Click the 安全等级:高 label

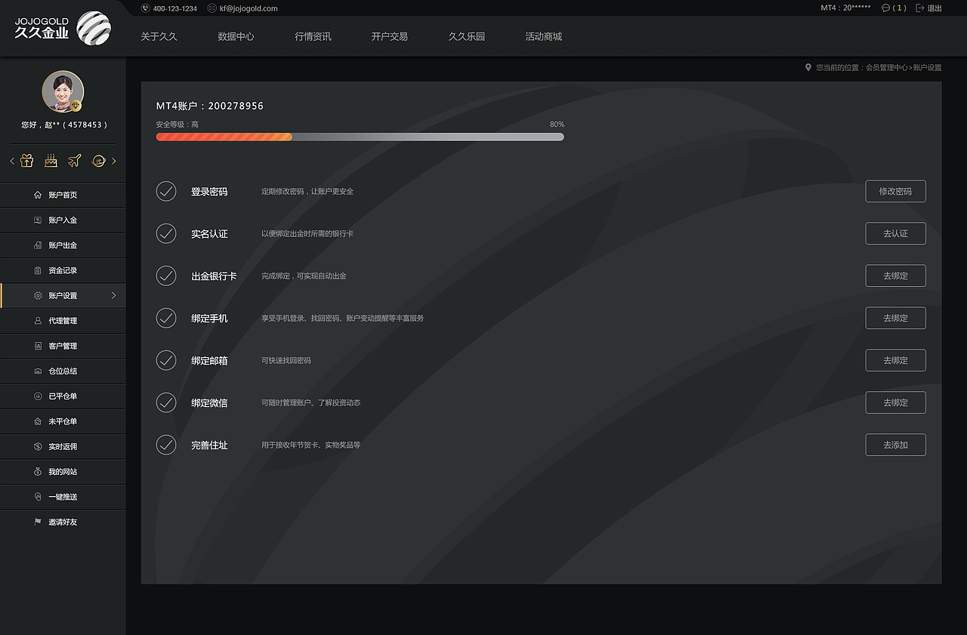click(x=178, y=124)
